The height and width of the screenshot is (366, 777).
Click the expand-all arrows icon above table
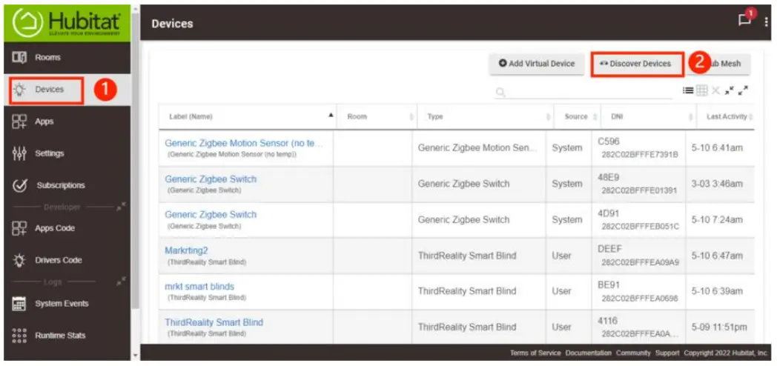click(x=744, y=90)
